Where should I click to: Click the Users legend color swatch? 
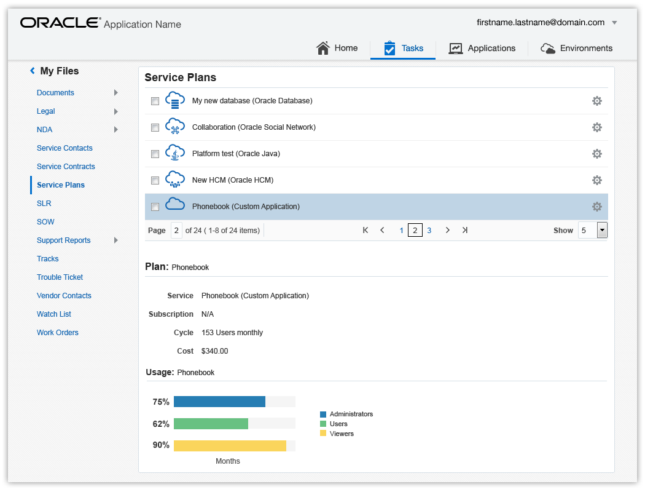(323, 424)
